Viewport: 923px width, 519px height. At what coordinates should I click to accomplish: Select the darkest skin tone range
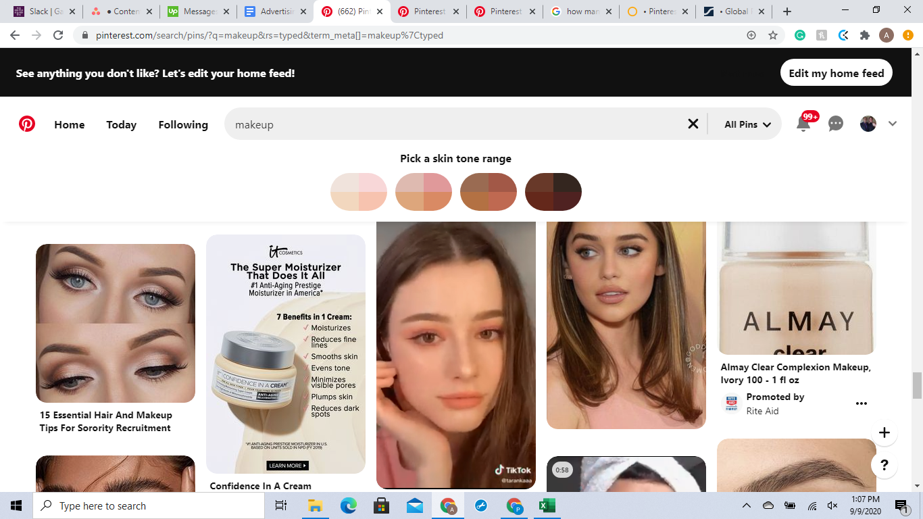[x=553, y=192]
